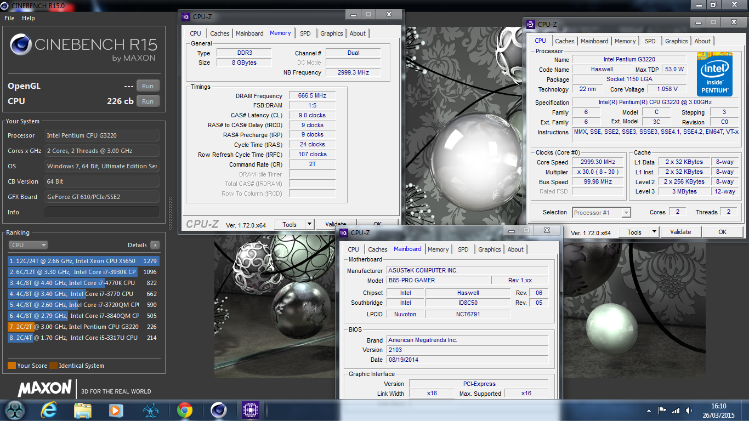
Task: Open Tools dropdown arrow in right CPU-Z window
Action: [654, 232]
